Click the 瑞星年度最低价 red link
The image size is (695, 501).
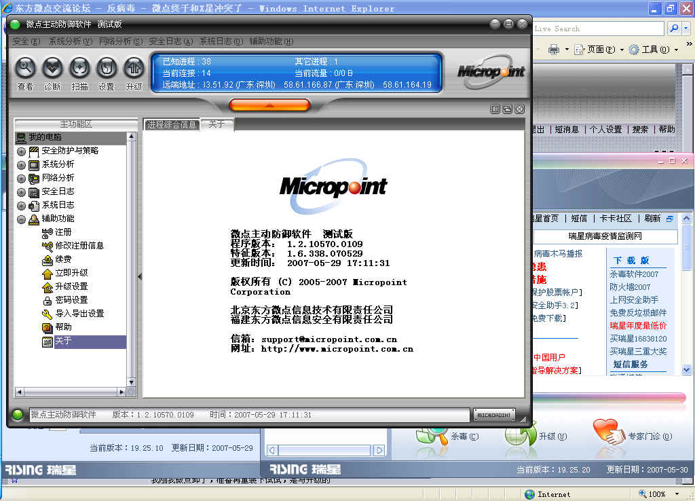pos(638,326)
